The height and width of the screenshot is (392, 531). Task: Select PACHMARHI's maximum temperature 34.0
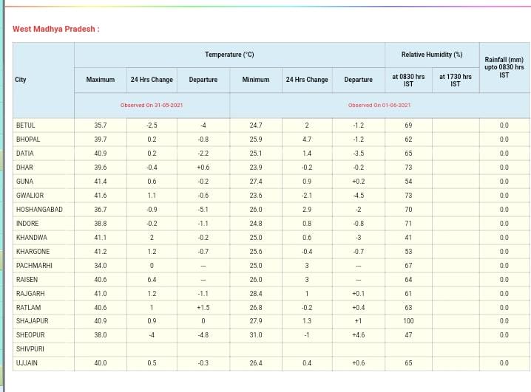101,266
